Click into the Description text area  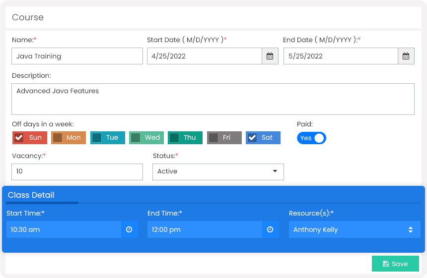click(213, 99)
